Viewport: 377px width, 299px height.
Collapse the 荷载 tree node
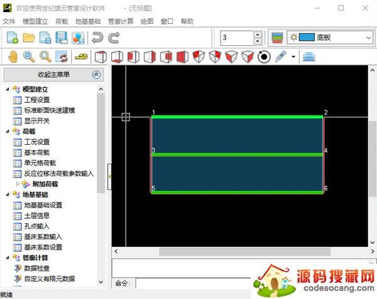[8, 132]
